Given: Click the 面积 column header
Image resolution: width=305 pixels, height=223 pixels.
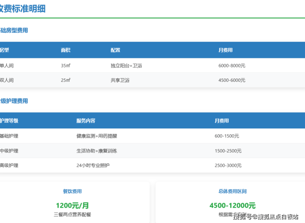Looking at the screenshot, I should [x=66, y=50].
